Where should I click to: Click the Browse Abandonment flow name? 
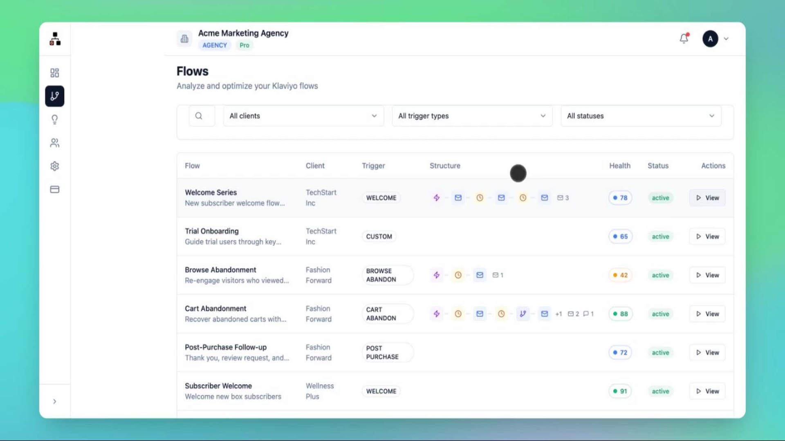(x=220, y=270)
